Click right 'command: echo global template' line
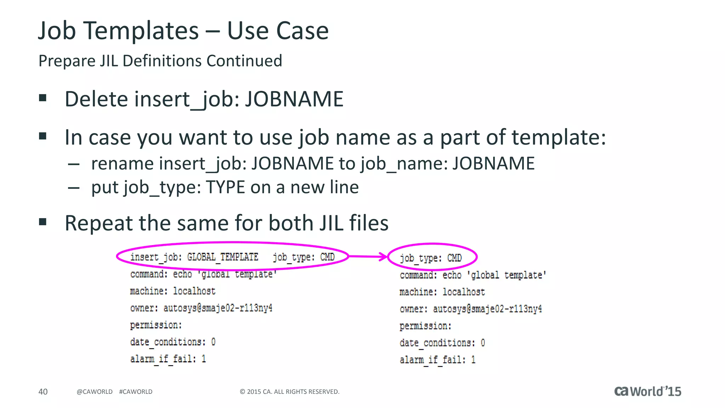725x408 pixels. [x=473, y=275]
